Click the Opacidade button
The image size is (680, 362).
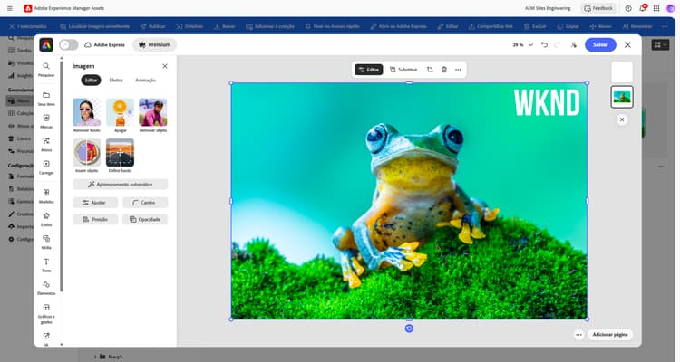tap(145, 220)
